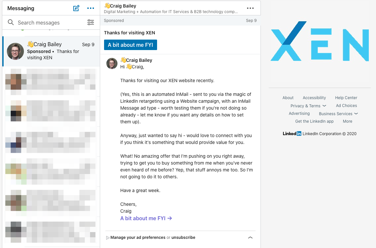Image resolution: width=376 pixels, height=248 pixels.
Task: Open Manage your ad preferences link
Action: [x=138, y=238]
